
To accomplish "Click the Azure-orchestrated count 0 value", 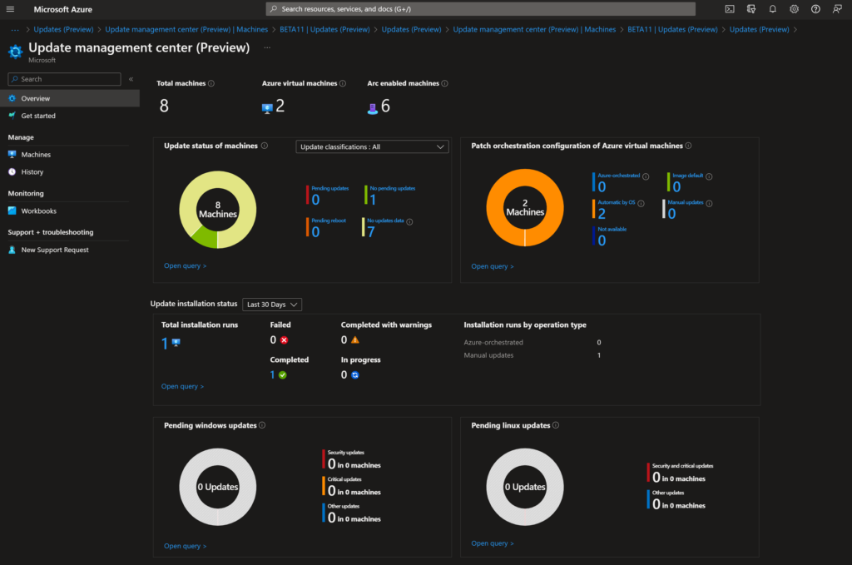I will 602,187.
